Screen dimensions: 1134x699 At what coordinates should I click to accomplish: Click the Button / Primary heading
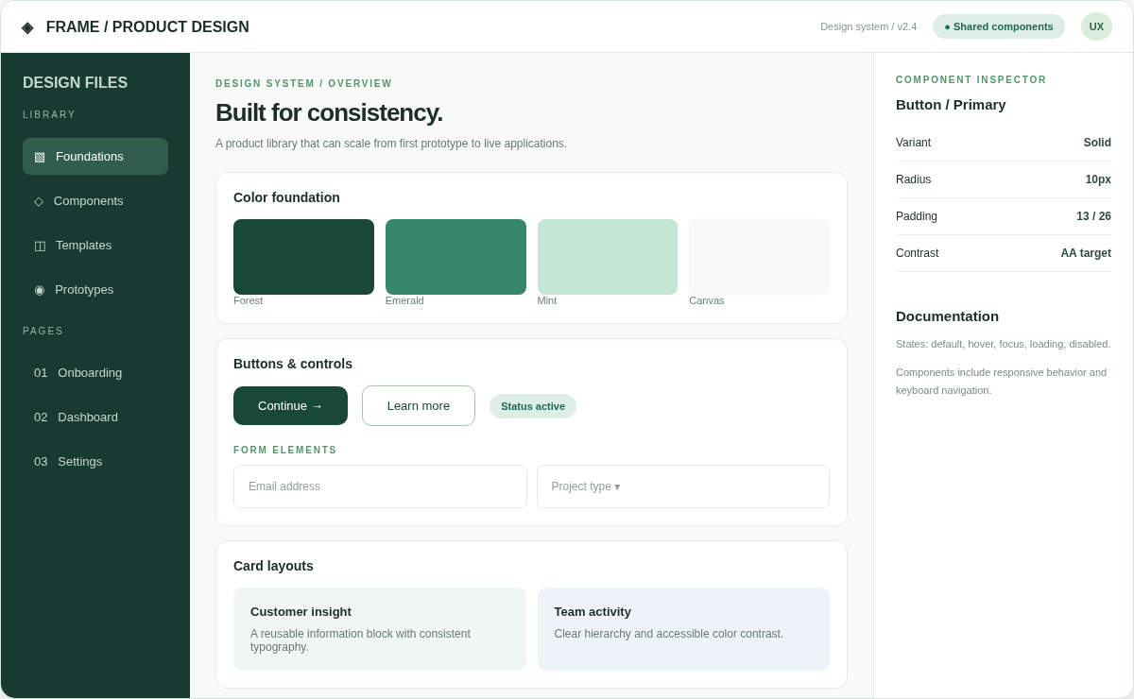pos(951,105)
